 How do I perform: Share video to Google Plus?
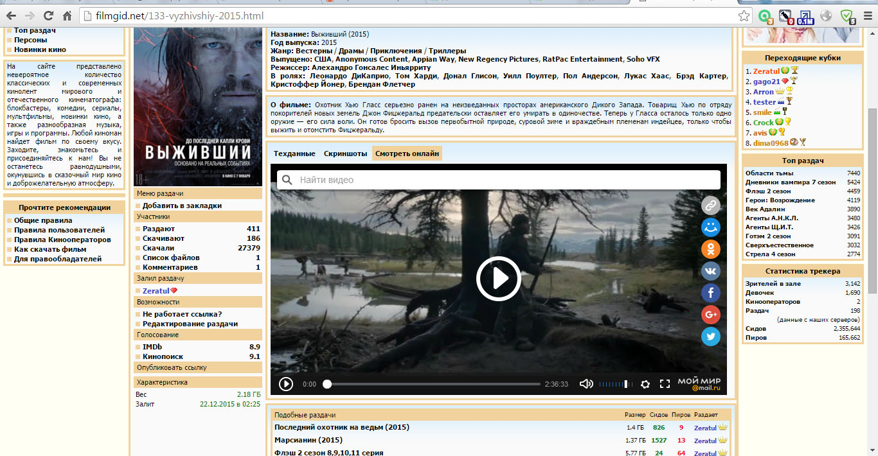(x=710, y=315)
